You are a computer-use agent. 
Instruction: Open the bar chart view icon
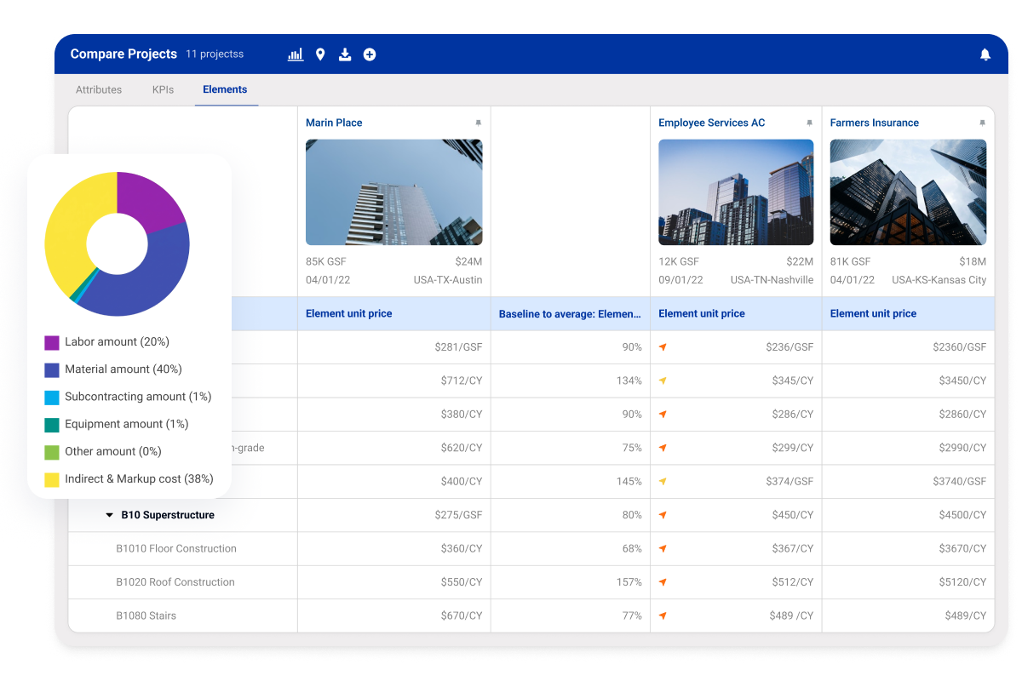(296, 54)
